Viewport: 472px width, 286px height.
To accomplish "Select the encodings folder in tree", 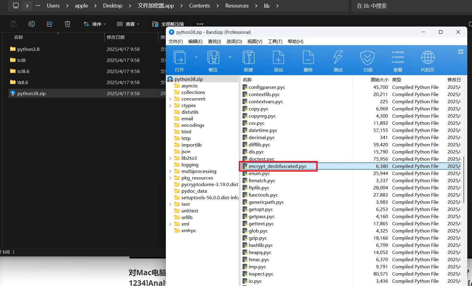I will point(193,125).
